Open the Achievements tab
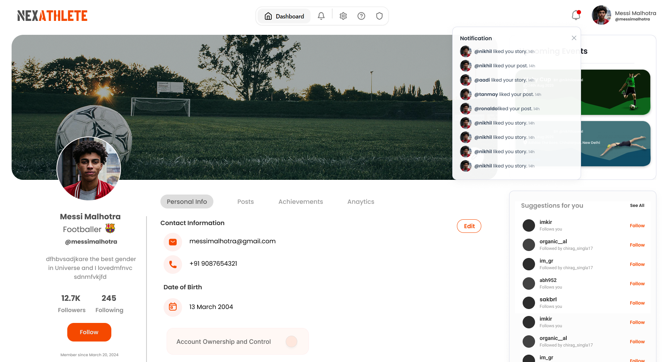668x362 pixels. (301, 201)
